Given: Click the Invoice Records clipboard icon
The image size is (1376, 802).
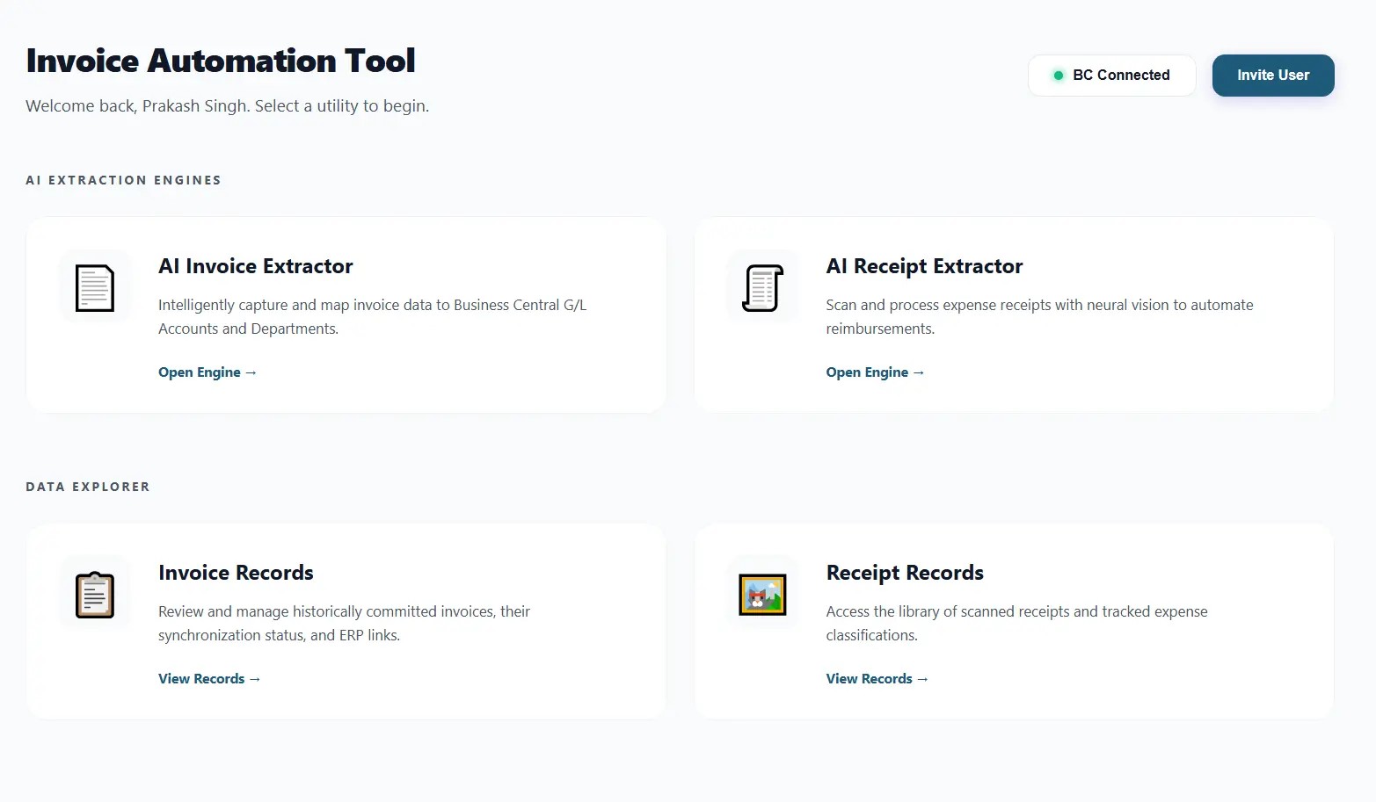Looking at the screenshot, I should pyautogui.click(x=95, y=595).
